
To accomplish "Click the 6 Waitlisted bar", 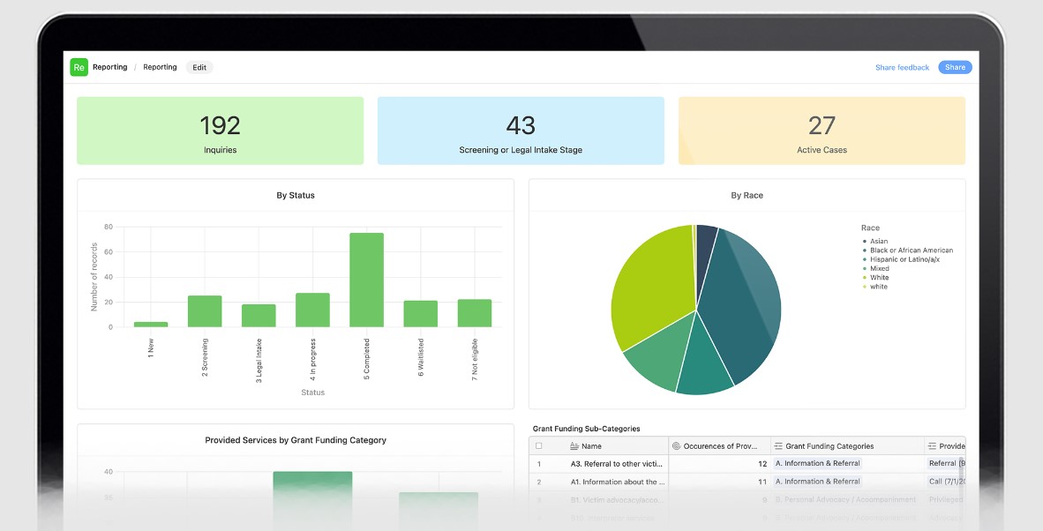I will (x=420, y=314).
